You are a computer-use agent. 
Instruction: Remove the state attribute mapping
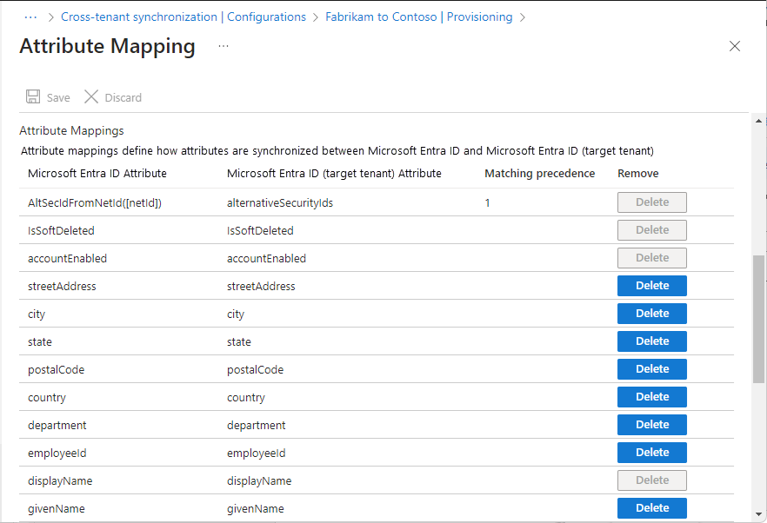[x=651, y=341]
